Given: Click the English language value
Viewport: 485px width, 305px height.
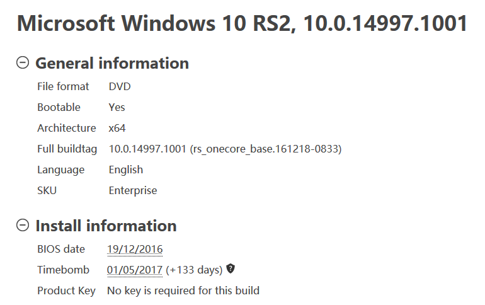Looking at the screenshot, I should 126,170.
